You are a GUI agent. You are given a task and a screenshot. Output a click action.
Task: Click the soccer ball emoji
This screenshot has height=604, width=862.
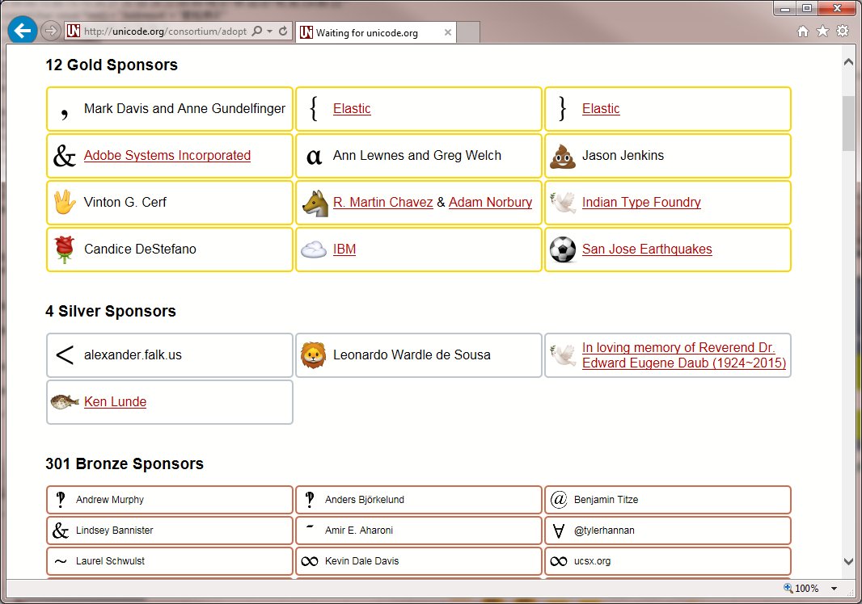point(563,250)
